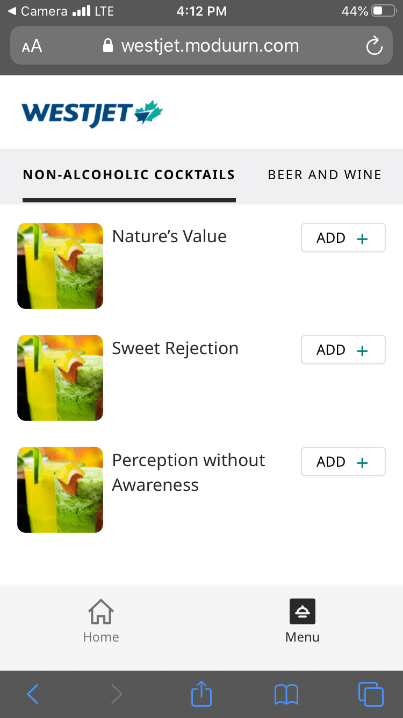Select the Non-Alcoholic Cocktails tab

tap(129, 175)
